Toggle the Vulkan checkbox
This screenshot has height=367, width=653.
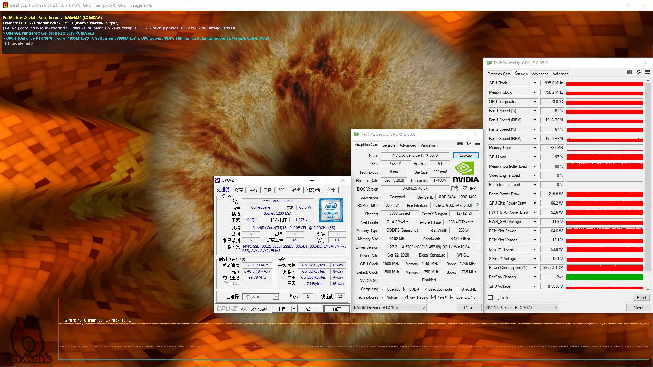(x=384, y=297)
